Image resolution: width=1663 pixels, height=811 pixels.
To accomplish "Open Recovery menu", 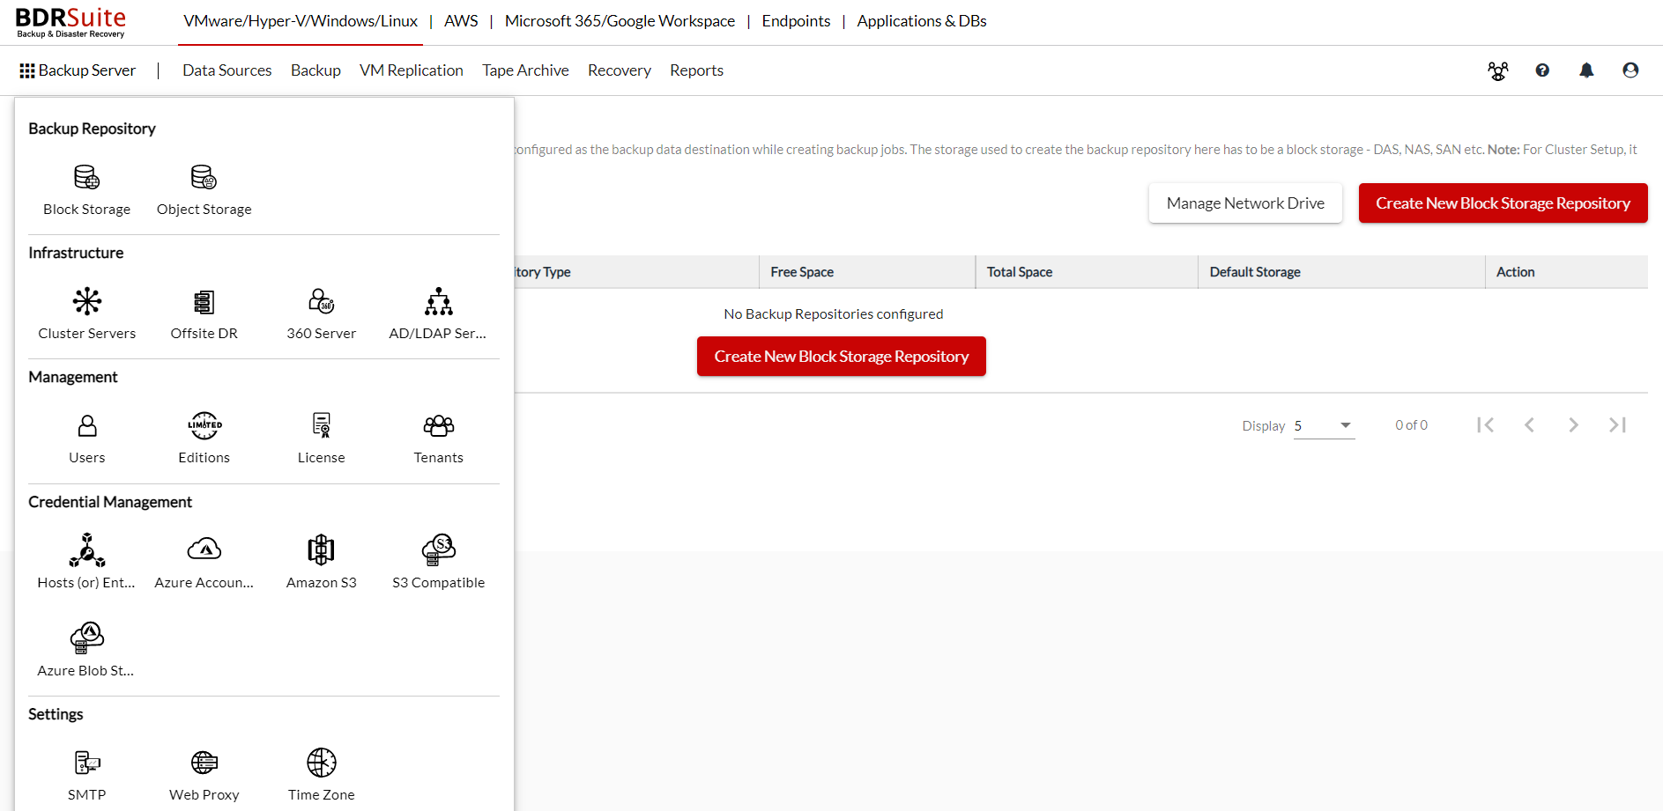I will click(x=620, y=70).
